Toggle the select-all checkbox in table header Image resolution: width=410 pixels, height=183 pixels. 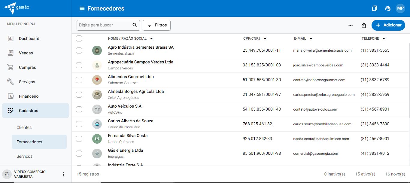pyautogui.click(x=79, y=38)
